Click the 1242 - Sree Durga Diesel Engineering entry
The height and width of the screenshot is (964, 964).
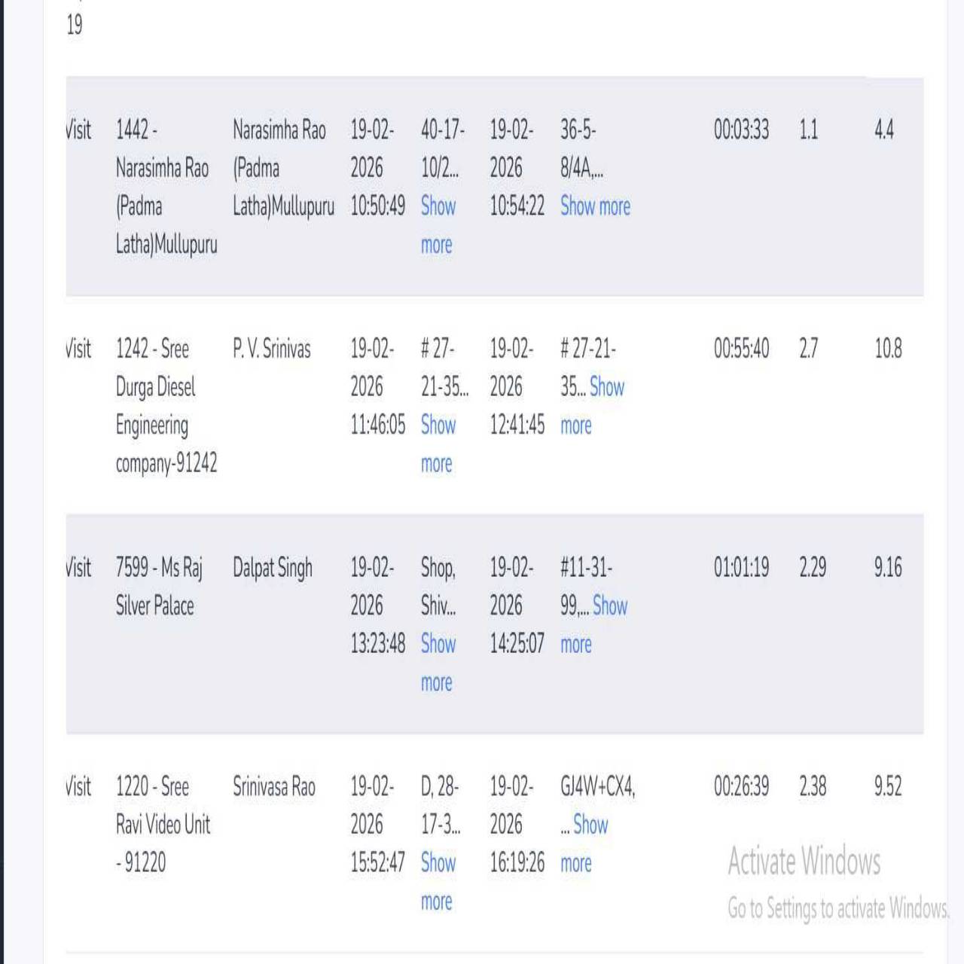point(166,406)
